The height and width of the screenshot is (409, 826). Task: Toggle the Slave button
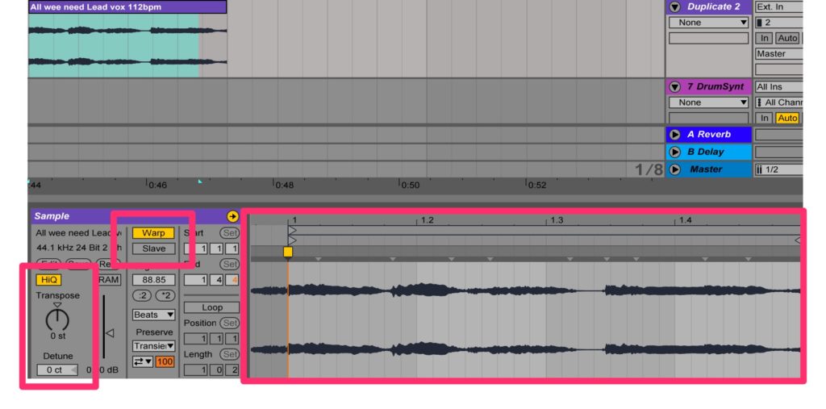click(x=153, y=248)
